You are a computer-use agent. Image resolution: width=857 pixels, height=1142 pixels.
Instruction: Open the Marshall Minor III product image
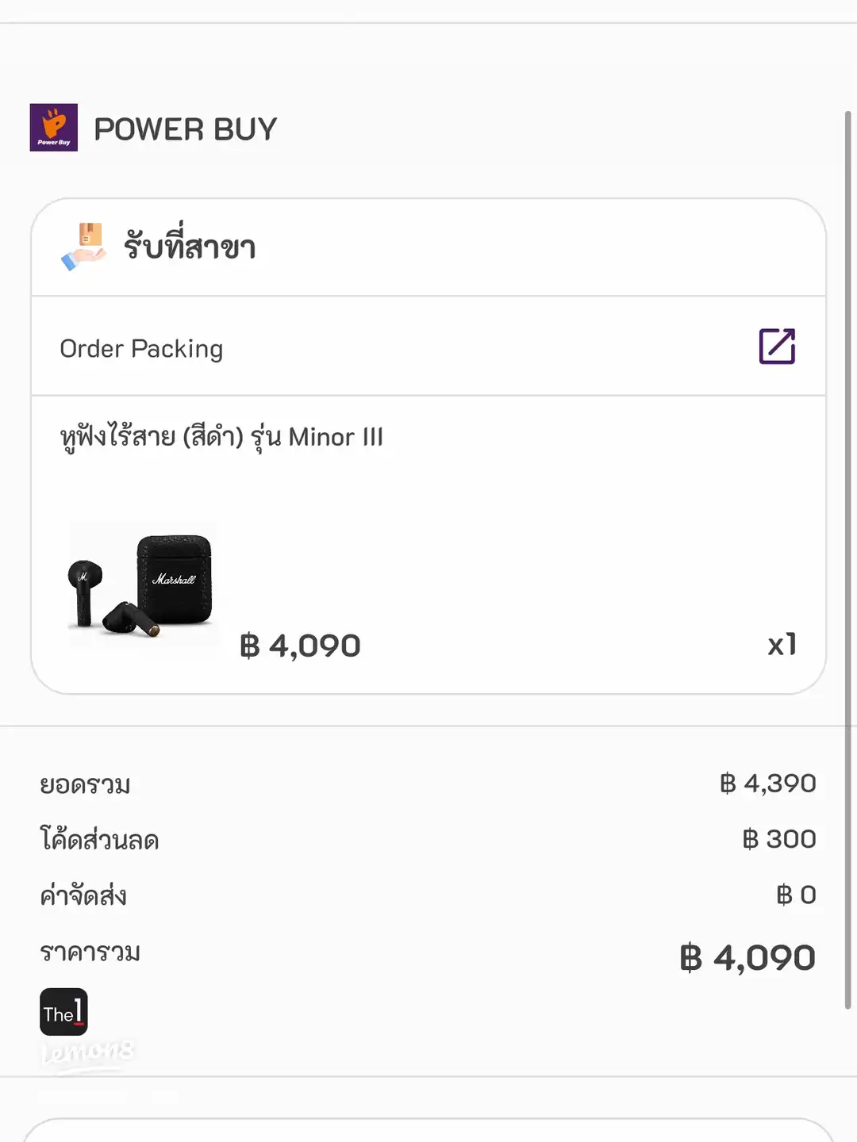click(143, 585)
